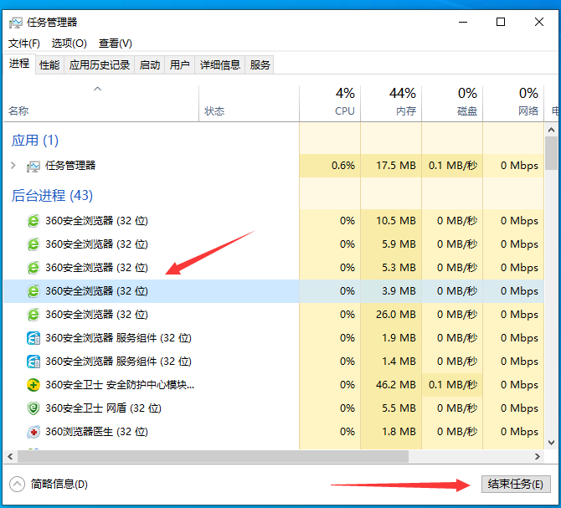Collapse to 简略信息 via circle arrow icon

pyautogui.click(x=17, y=485)
